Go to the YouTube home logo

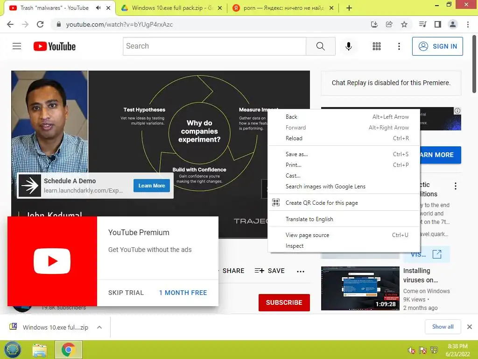tap(55, 46)
